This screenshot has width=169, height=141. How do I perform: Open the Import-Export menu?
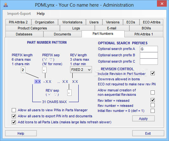tap(19, 14)
